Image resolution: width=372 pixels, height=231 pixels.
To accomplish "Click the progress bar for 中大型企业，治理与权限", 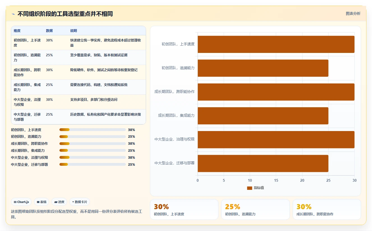I will point(93,158).
